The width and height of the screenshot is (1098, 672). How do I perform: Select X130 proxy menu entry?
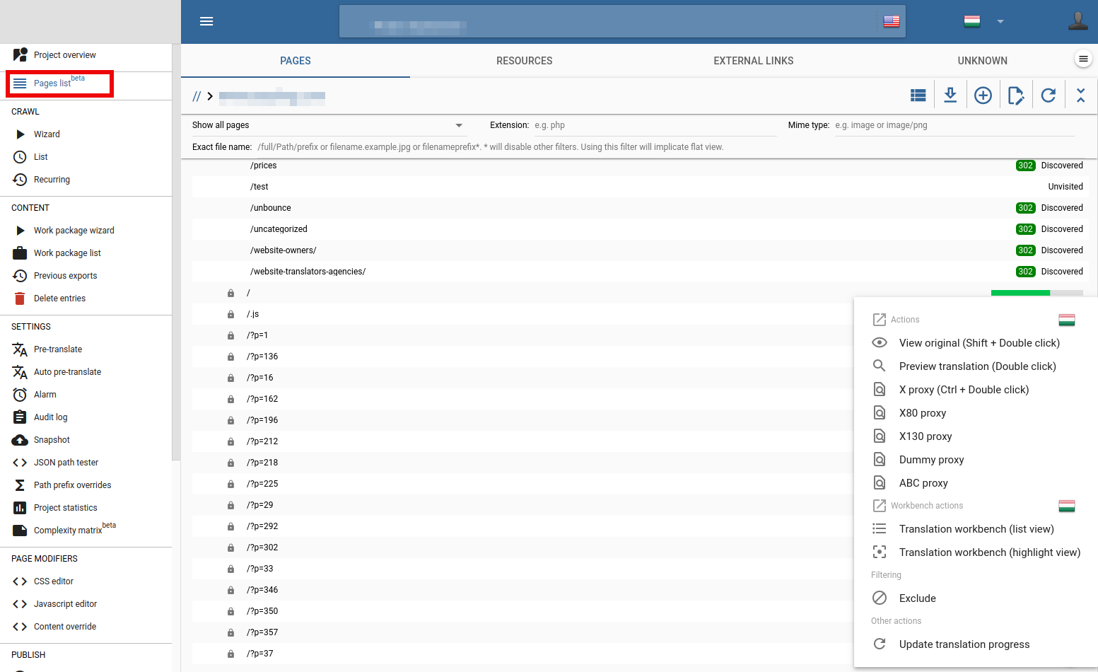tap(976, 436)
